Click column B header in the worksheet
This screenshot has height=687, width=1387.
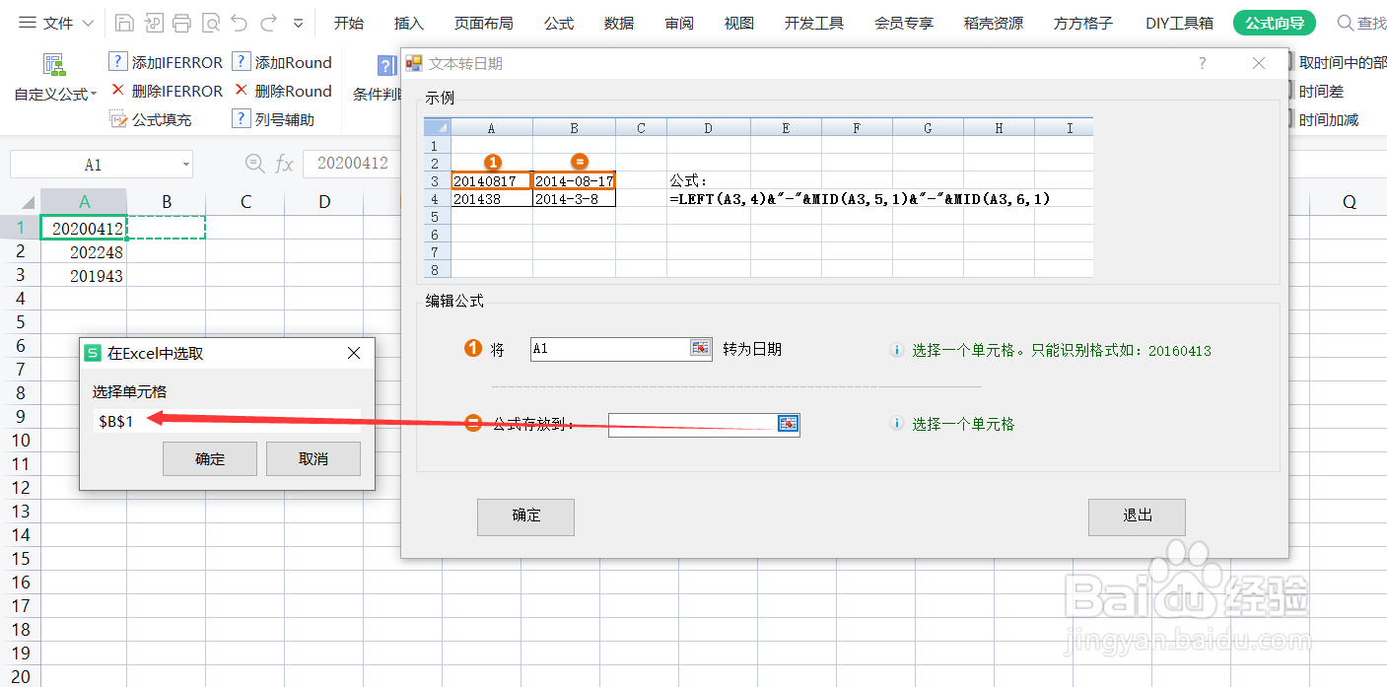point(167,202)
